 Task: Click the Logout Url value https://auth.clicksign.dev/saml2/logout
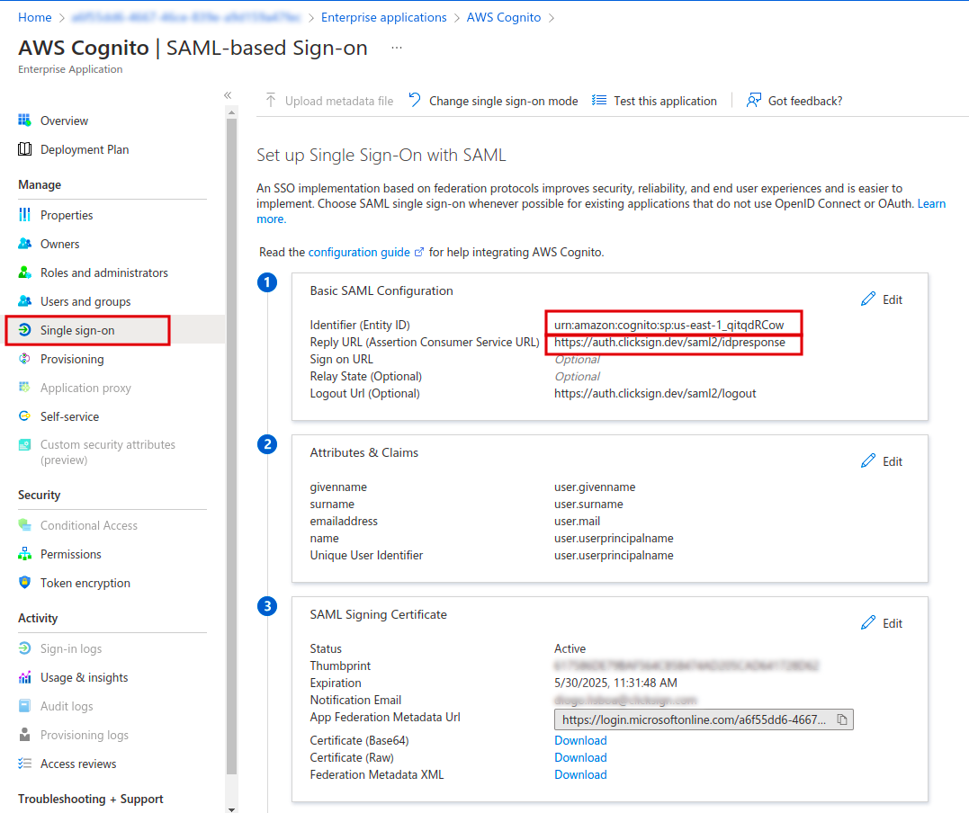(655, 394)
